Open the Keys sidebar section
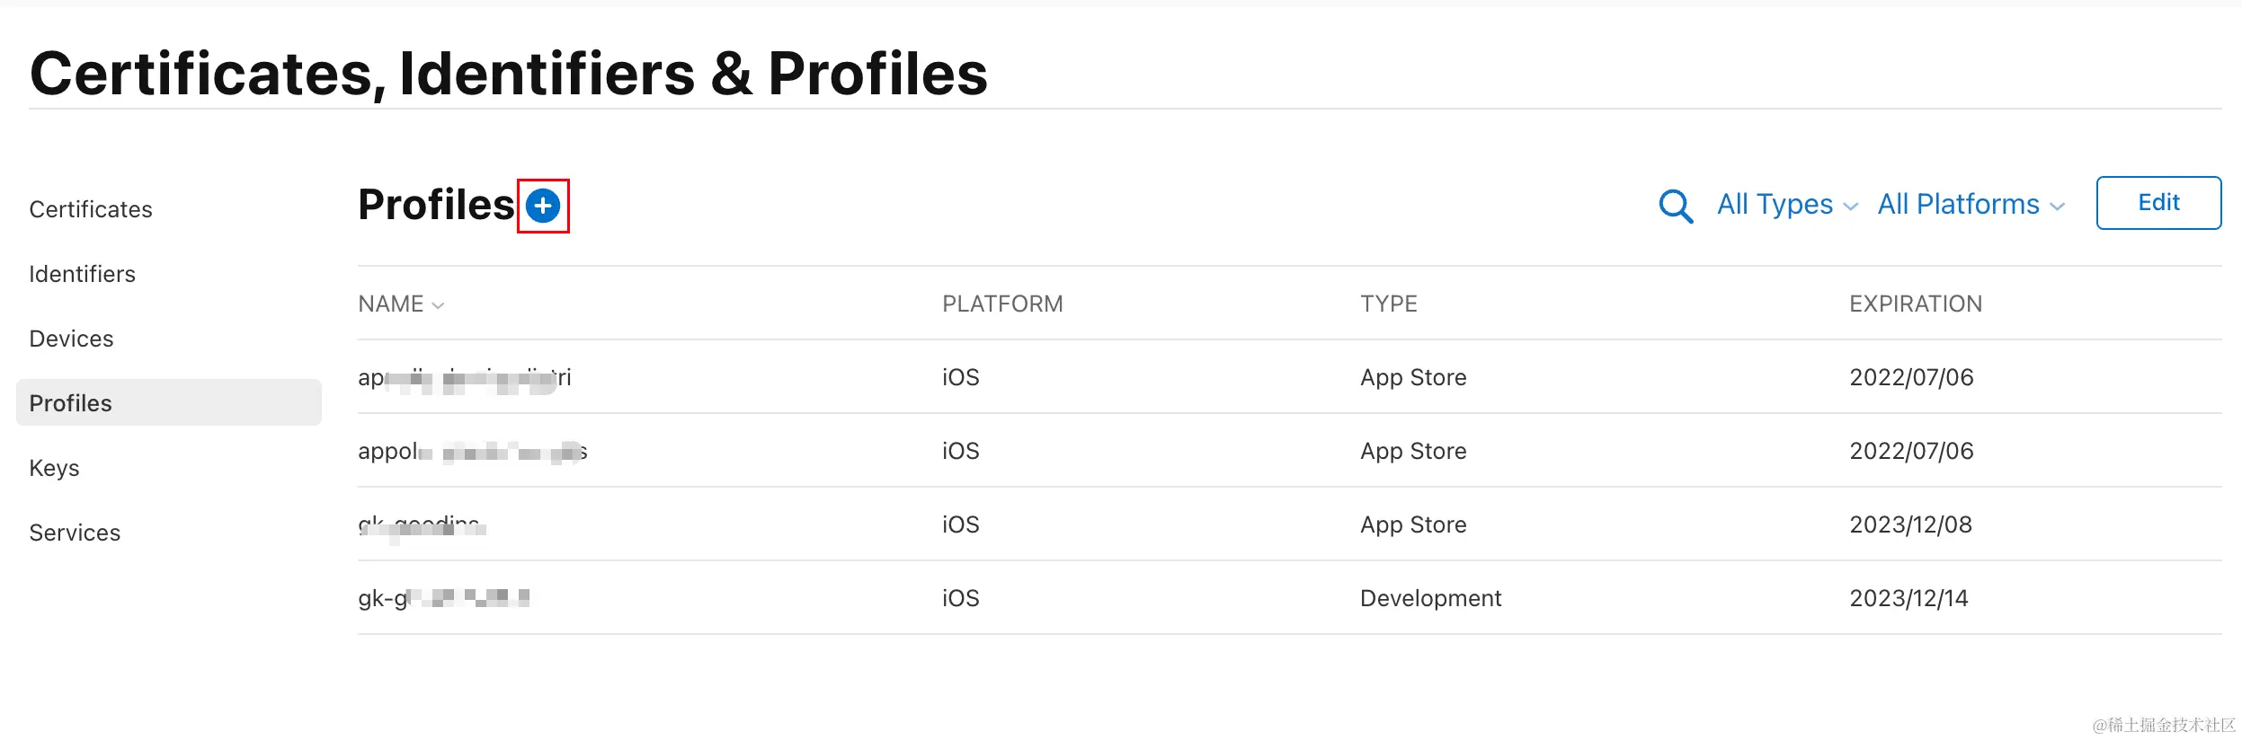The width and height of the screenshot is (2242, 740). (x=54, y=468)
